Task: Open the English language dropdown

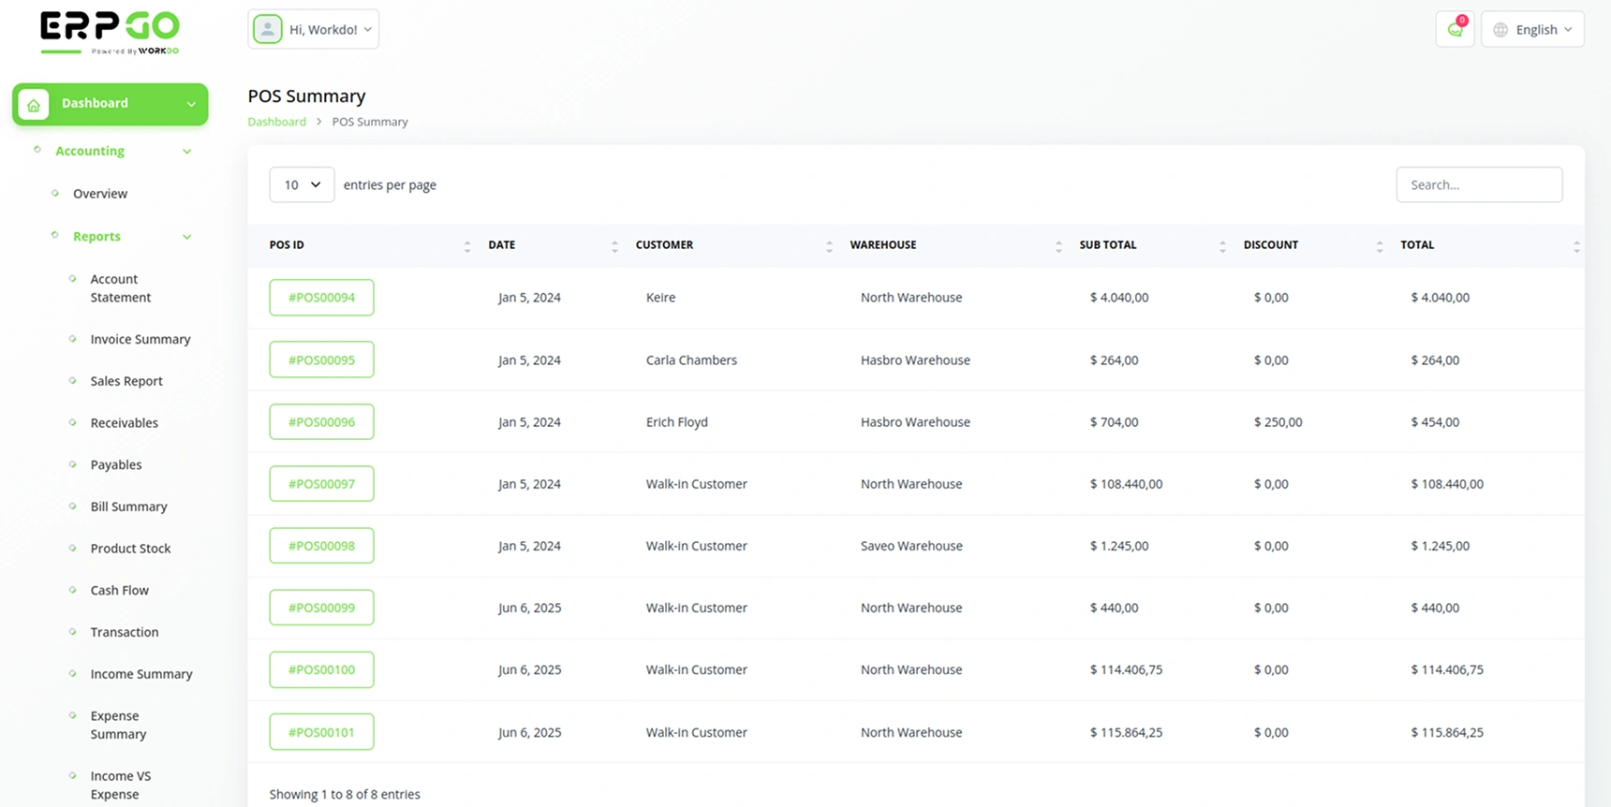Action: pos(1532,29)
